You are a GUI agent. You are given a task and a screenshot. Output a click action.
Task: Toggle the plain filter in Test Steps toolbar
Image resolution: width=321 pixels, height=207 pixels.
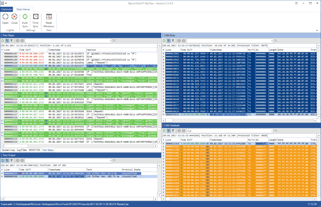tap(12, 41)
